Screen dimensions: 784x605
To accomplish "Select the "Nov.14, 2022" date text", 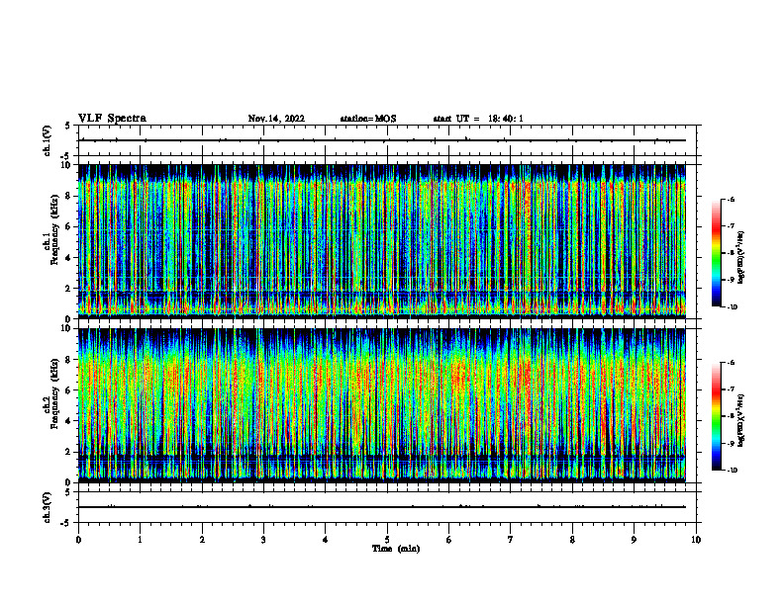I will click(276, 119).
